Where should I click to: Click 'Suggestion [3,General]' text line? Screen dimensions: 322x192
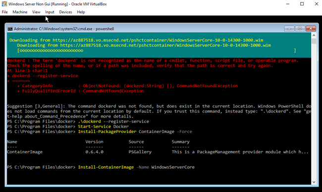[x=159, y=106]
